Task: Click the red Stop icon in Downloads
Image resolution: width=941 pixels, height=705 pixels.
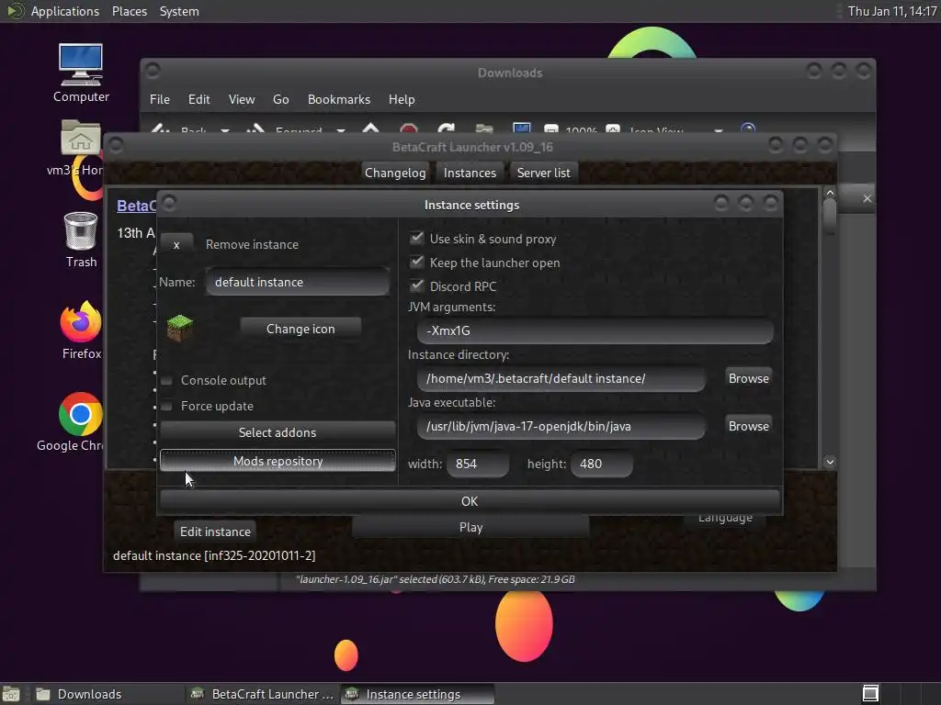Action: (x=409, y=129)
